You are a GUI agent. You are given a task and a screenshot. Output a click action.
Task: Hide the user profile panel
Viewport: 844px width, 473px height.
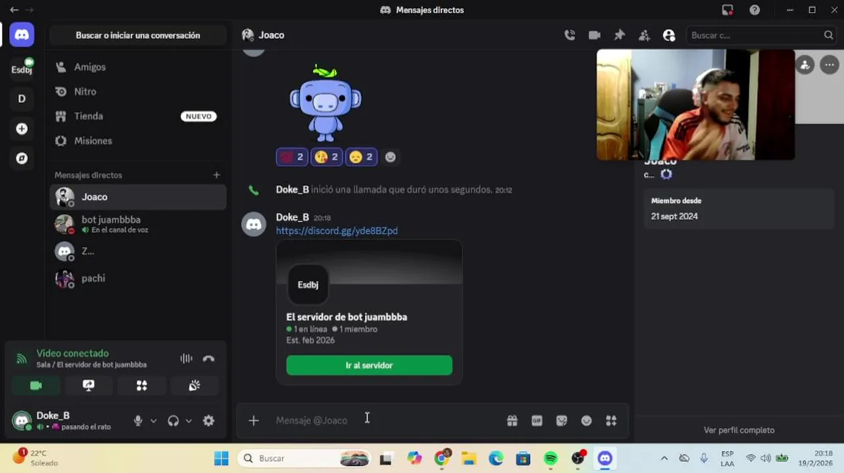tap(669, 35)
